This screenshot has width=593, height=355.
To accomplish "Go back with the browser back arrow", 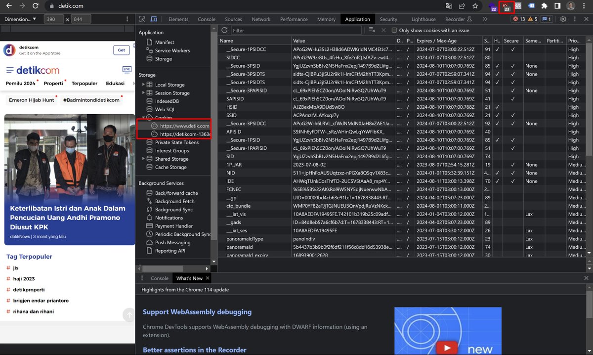I will (x=8, y=6).
